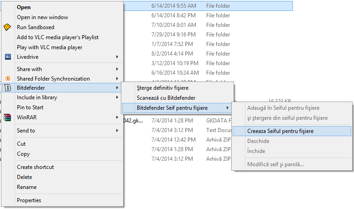
Task: Click the Bitdefender B icon
Action: coord(8,88)
